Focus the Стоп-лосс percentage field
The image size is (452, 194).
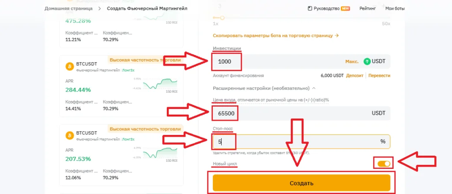click(x=301, y=142)
